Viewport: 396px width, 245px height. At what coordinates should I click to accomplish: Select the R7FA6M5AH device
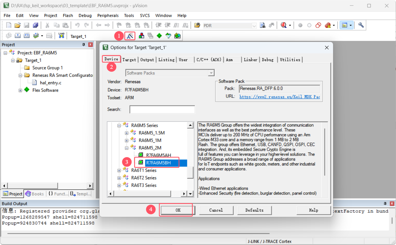[x=158, y=155]
